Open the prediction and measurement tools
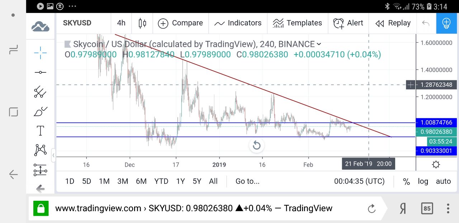 click(40, 170)
